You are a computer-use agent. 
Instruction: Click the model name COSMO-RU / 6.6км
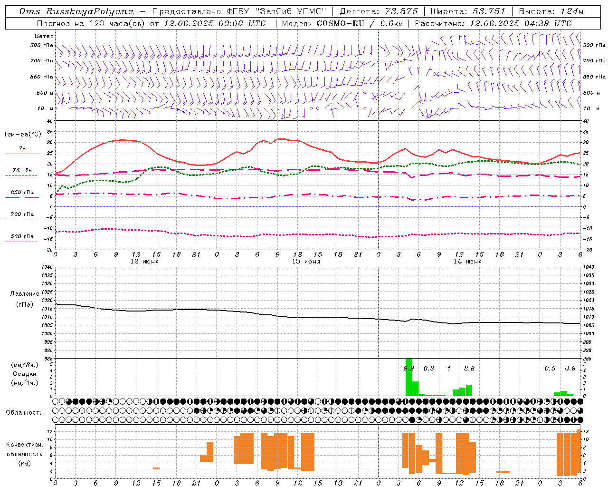[360, 23]
